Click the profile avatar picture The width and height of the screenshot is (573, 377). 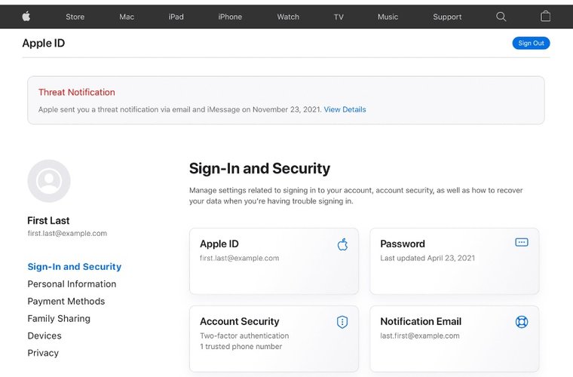pos(49,181)
